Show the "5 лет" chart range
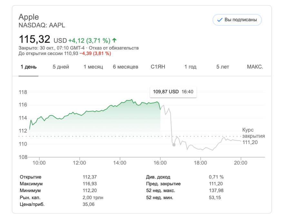The image size is (285, 222). coord(223,67)
